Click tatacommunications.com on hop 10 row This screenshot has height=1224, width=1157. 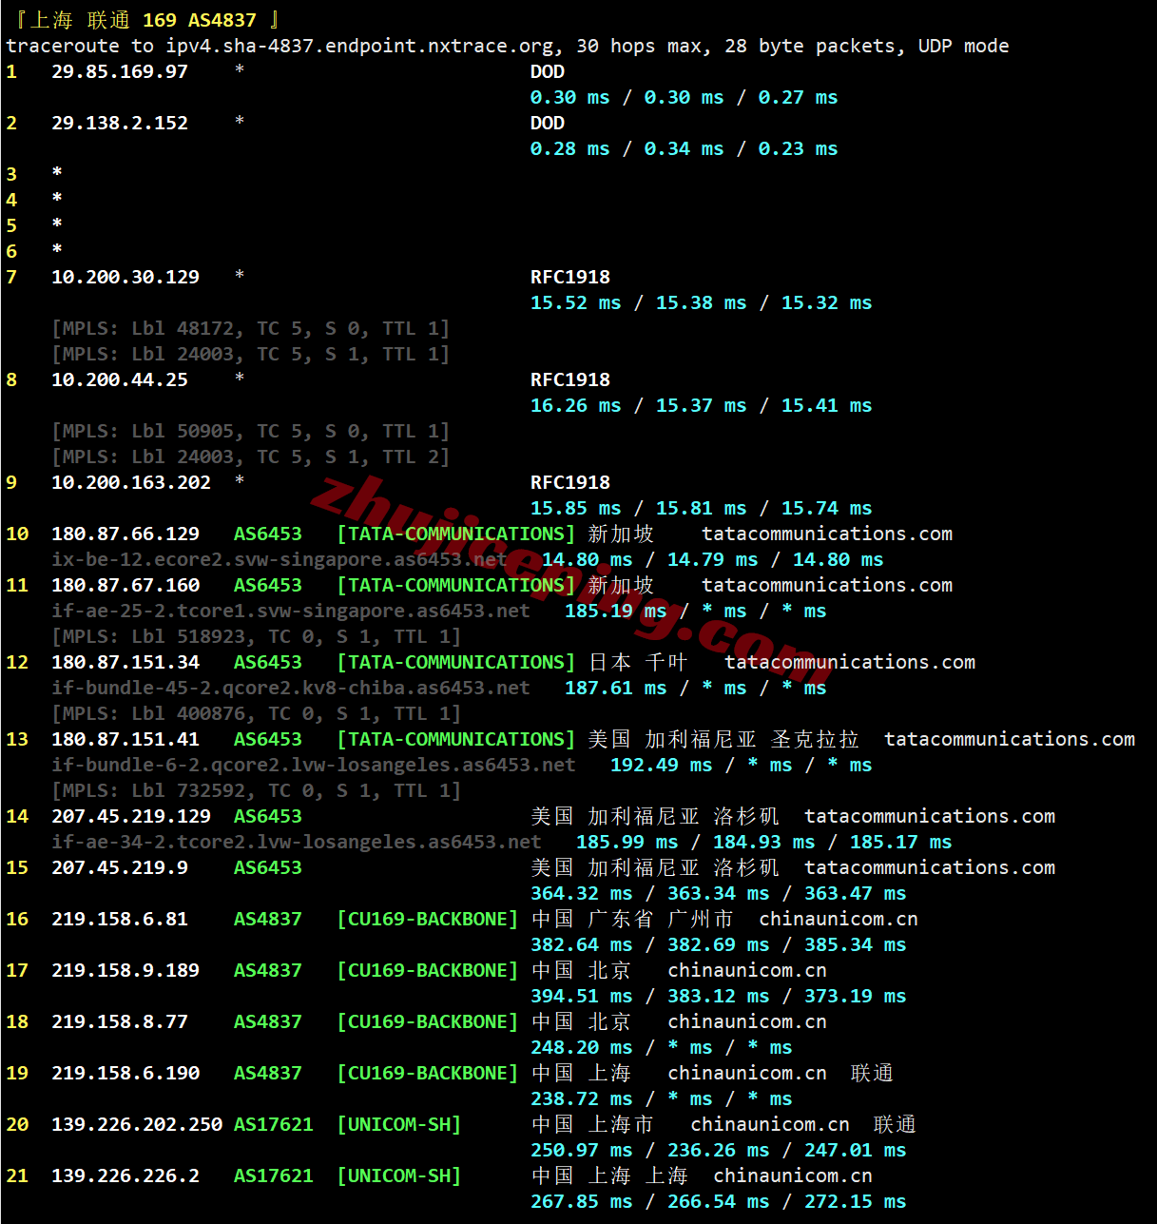click(x=827, y=534)
